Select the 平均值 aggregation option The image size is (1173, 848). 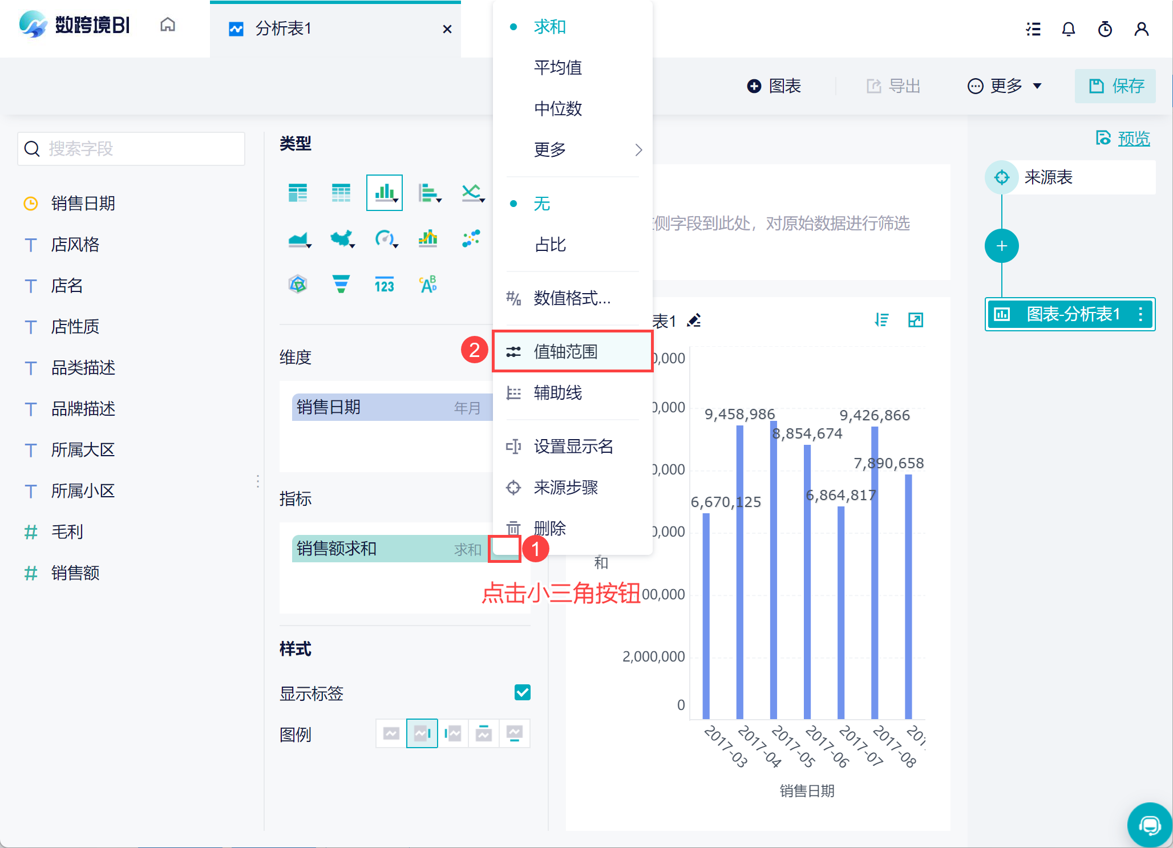point(557,68)
